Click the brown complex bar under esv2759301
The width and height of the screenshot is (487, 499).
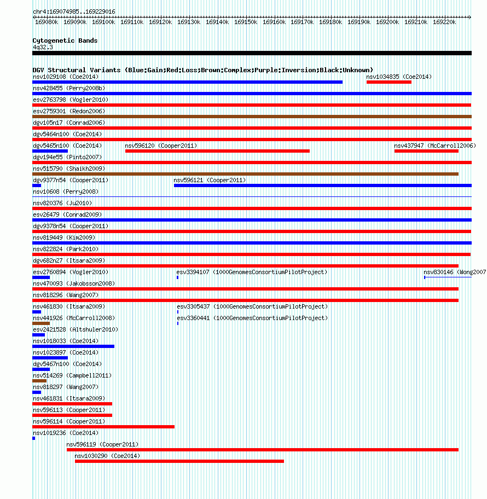[252, 117]
